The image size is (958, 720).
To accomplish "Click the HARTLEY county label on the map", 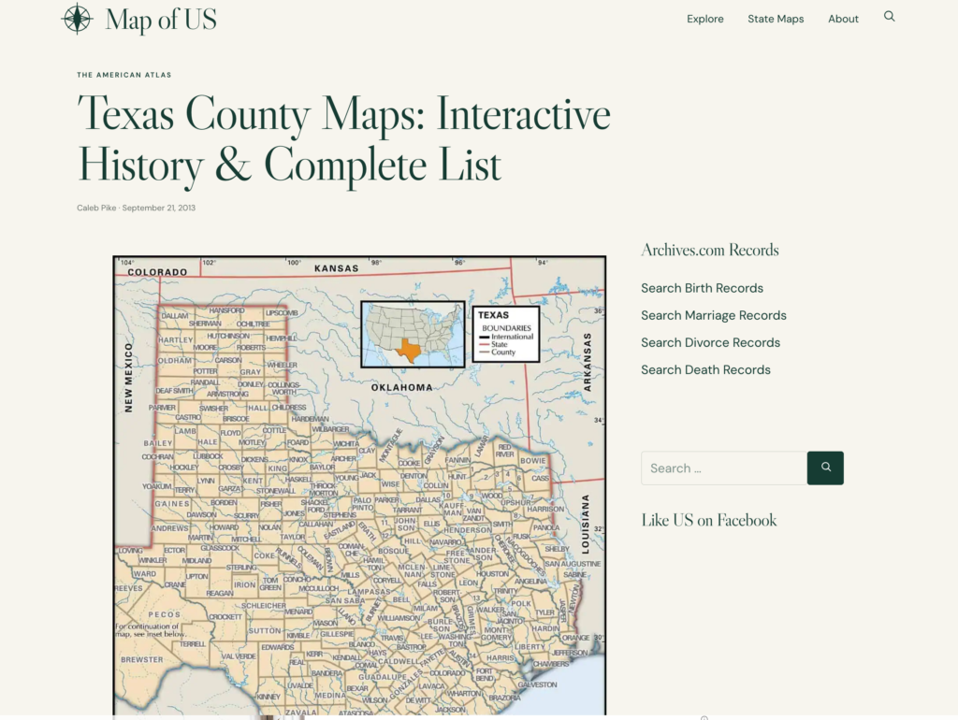I will point(175,339).
